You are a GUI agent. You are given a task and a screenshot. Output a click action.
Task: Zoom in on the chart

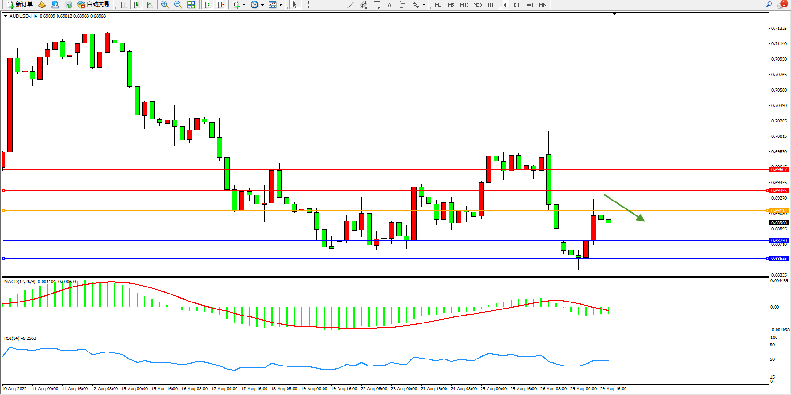pos(165,5)
